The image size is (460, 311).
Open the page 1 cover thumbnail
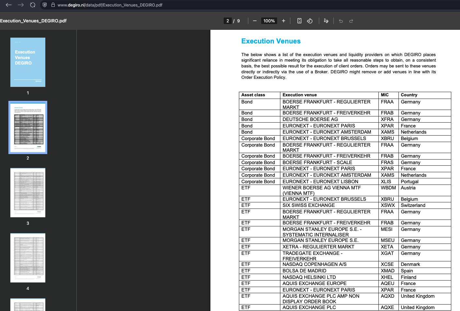click(x=28, y=62)
